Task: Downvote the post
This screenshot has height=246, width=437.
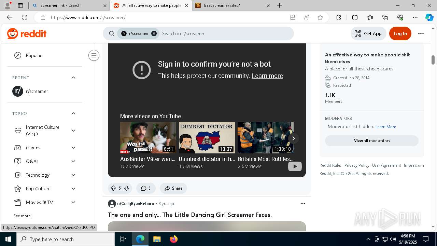Action: 127,188
